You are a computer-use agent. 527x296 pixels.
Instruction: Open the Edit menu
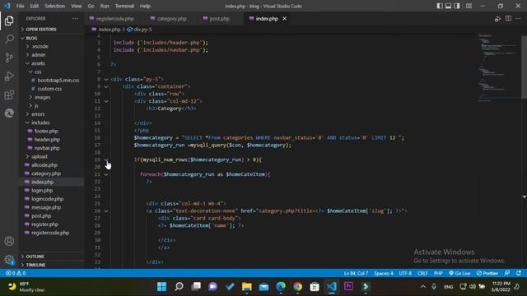pos(34,6)
